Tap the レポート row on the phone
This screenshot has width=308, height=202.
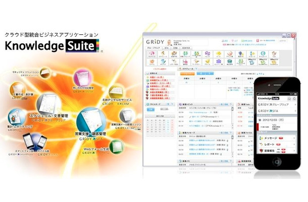pos(277,144)
